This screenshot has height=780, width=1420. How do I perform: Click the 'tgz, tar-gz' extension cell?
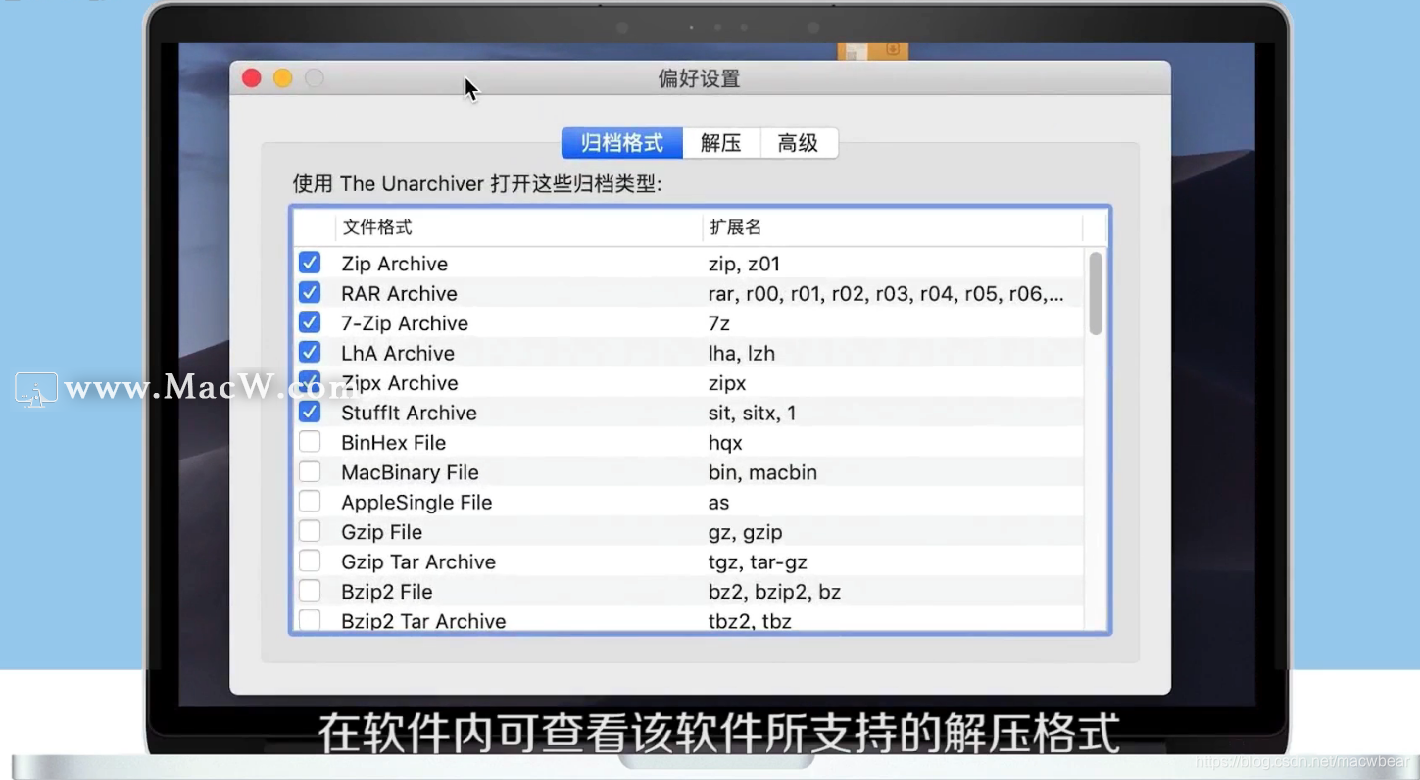point(758,562)
